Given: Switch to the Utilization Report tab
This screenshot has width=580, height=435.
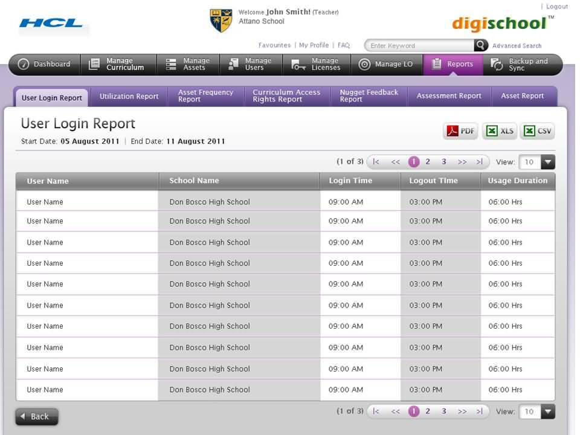Looking at the screenshot, I should 129,96.
